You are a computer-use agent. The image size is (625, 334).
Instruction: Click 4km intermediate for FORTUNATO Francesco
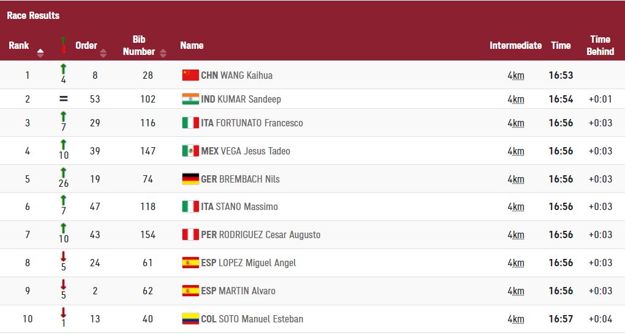[x=515, y=123]
